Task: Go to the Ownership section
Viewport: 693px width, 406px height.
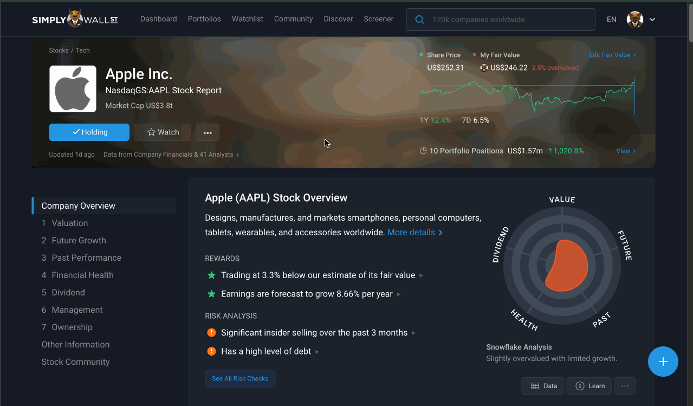Action: 67,327
